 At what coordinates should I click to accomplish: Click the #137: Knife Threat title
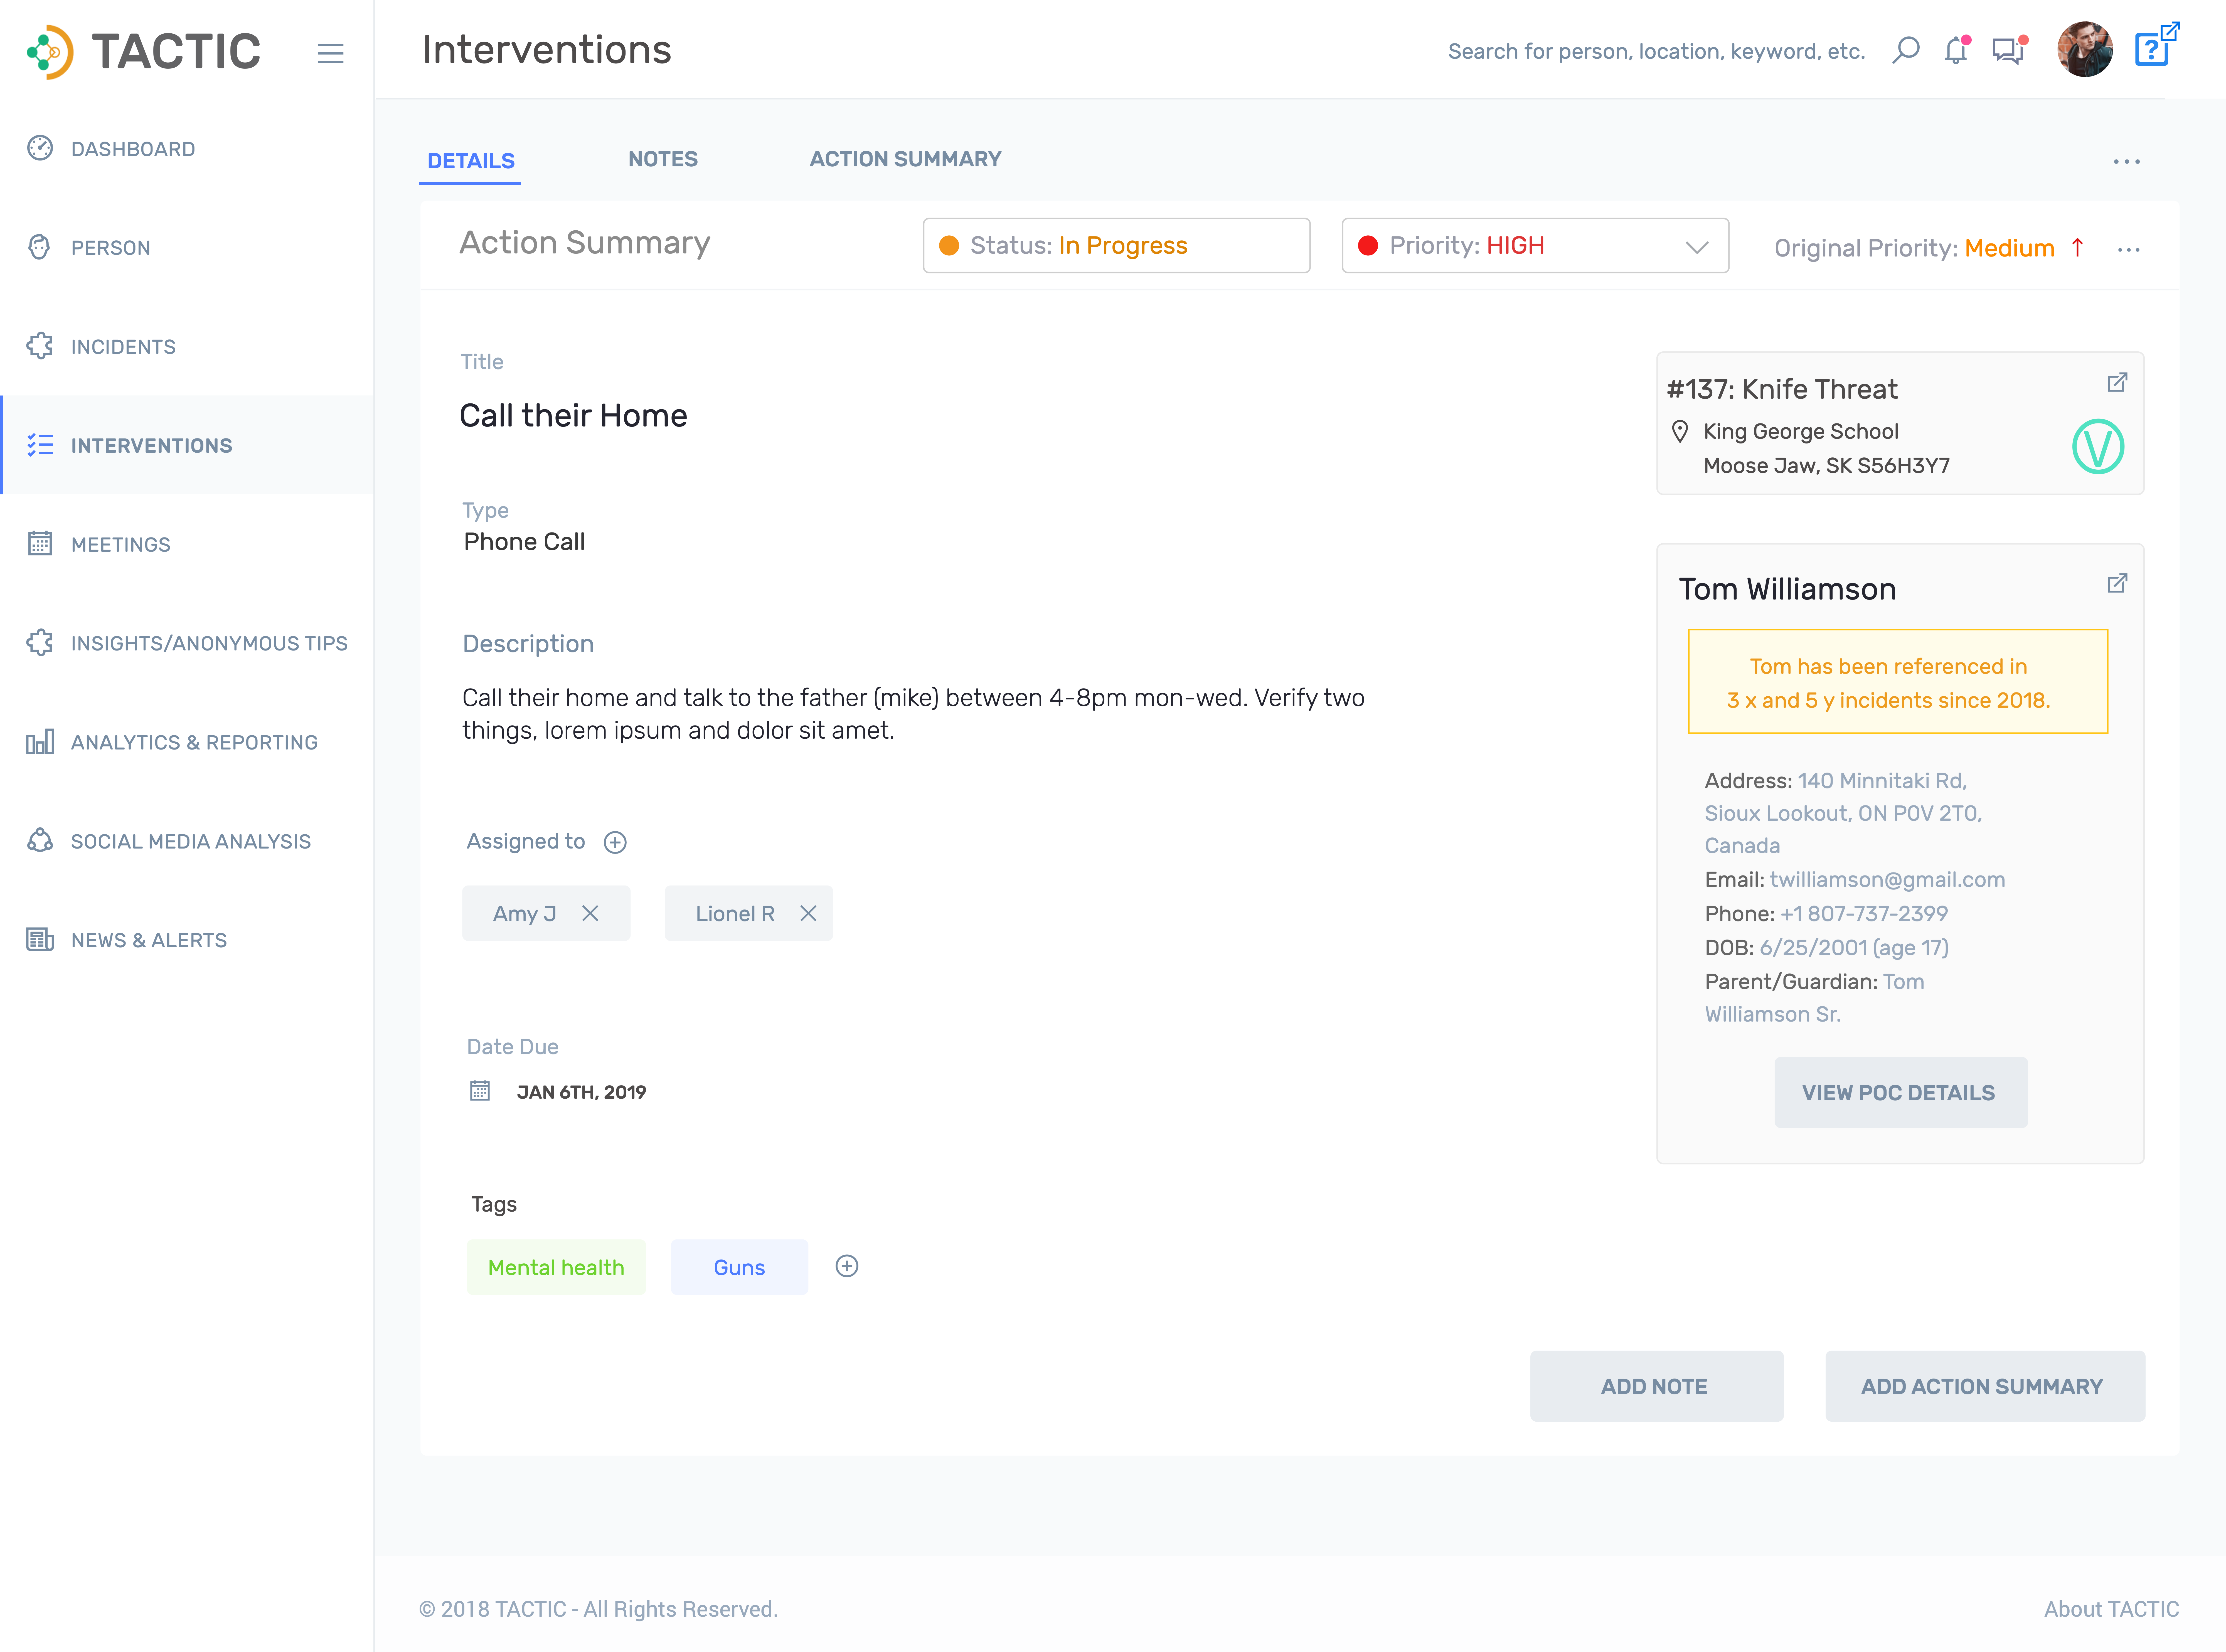point(1782,389)
